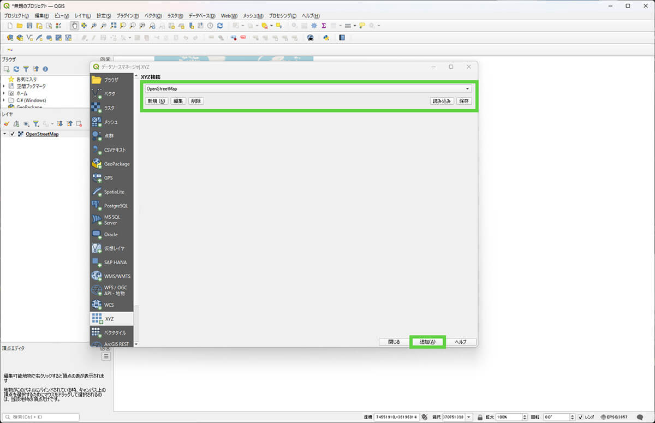
Task: Open the レイヤ menu
Action: coord(84,16)
